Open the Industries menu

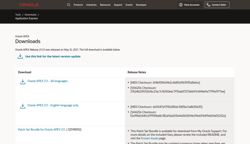coord(91,5)
